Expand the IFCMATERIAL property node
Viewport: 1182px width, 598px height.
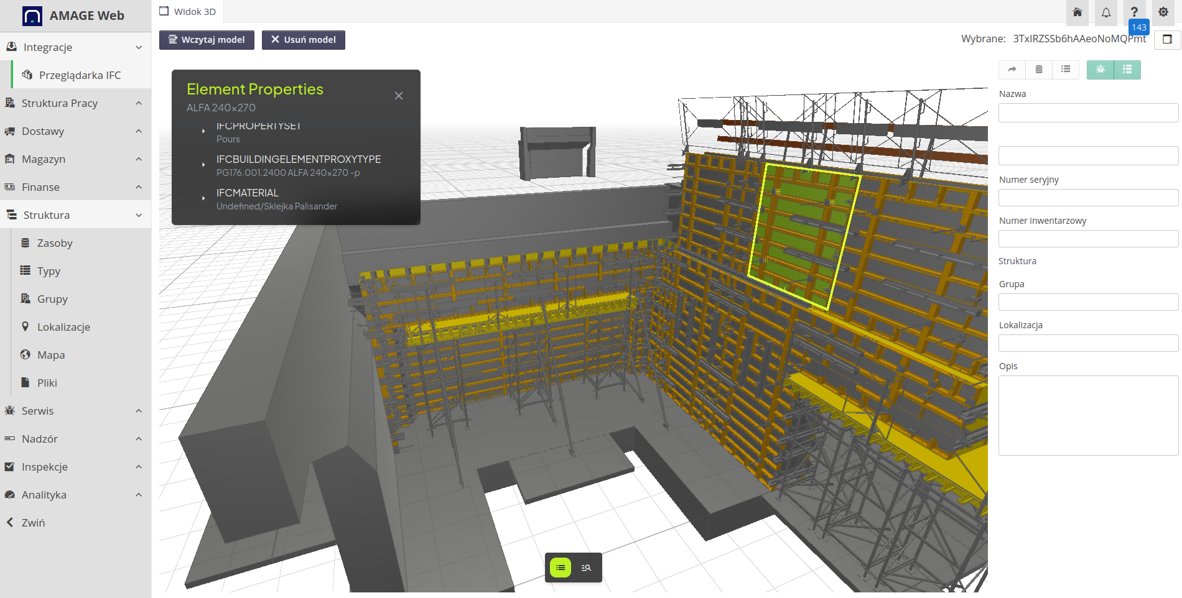click(x=203, y=198)
